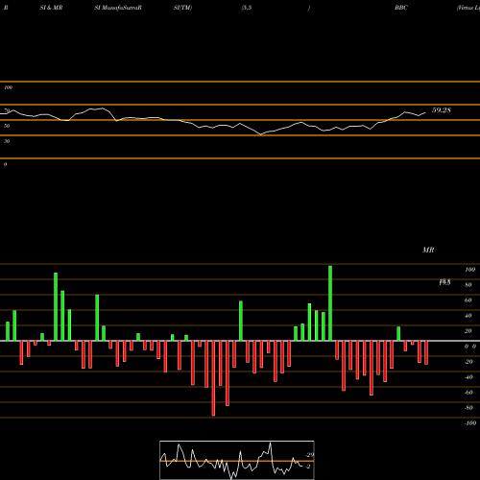Click the 100 axis label on the RSI scale

(9, 87)
